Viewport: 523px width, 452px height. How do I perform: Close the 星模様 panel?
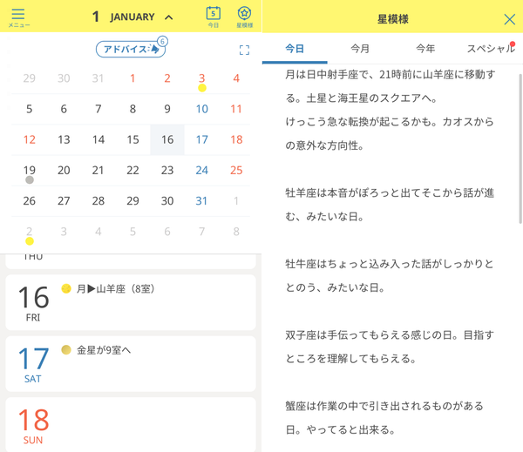click(509, 19)
